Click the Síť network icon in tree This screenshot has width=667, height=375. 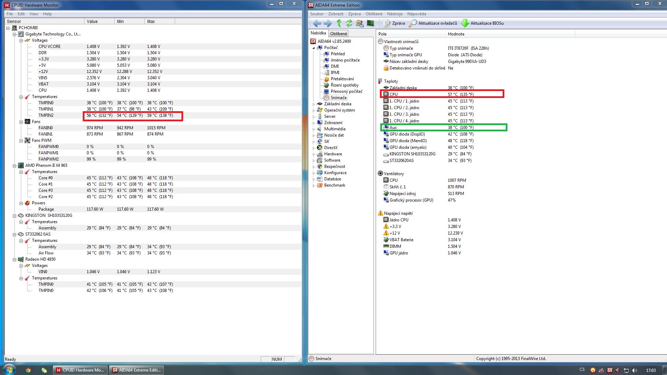(320, 141)
